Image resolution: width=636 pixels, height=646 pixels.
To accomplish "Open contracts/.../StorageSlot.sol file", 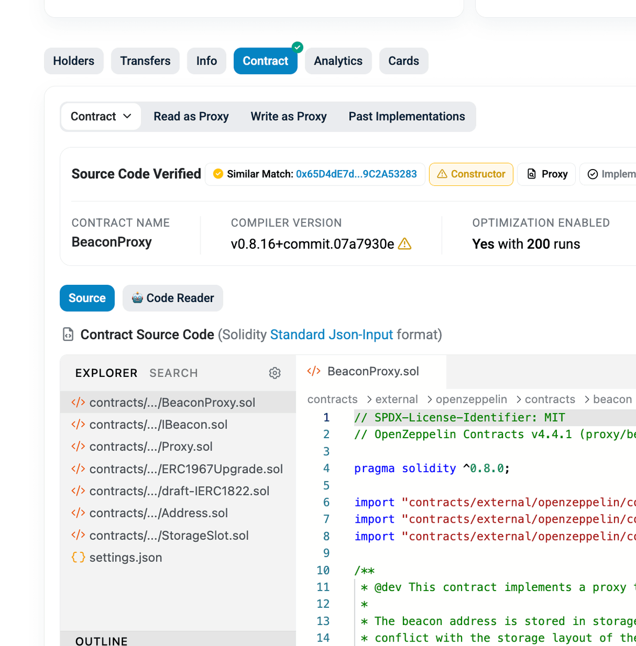I will point(178,536).
